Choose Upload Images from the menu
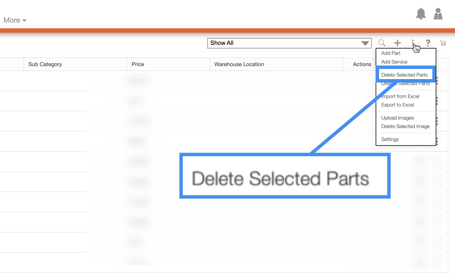This screenshot has height=274, width=455. click(397, 118)
